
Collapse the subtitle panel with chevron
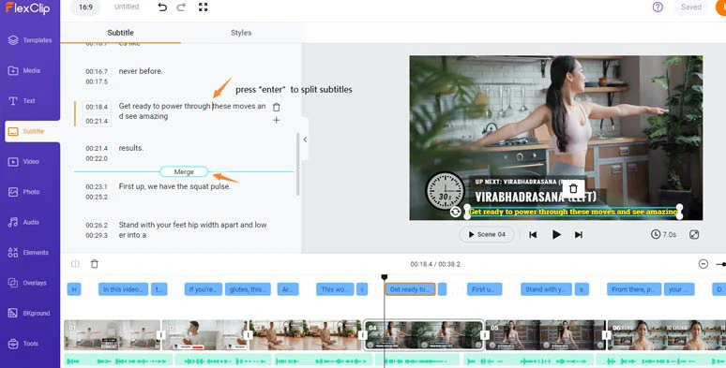(305, 140)
